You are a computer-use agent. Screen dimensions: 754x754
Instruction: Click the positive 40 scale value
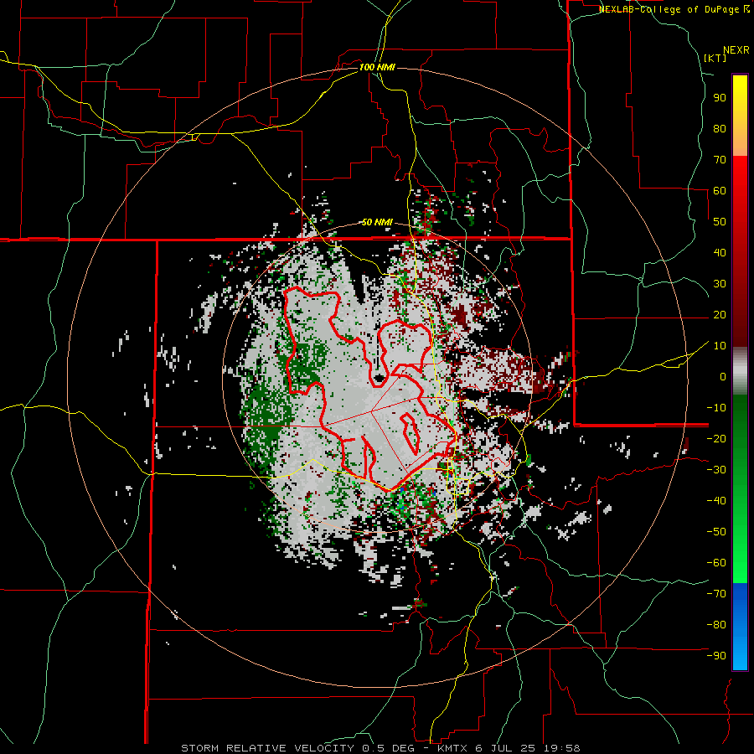click(720, 253)
